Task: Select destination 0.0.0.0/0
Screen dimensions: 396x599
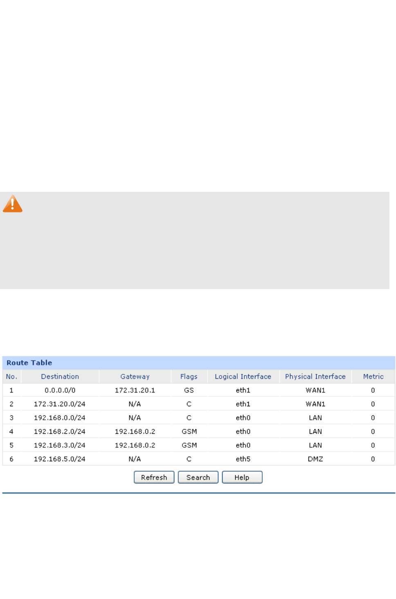Action: (60, 390)
